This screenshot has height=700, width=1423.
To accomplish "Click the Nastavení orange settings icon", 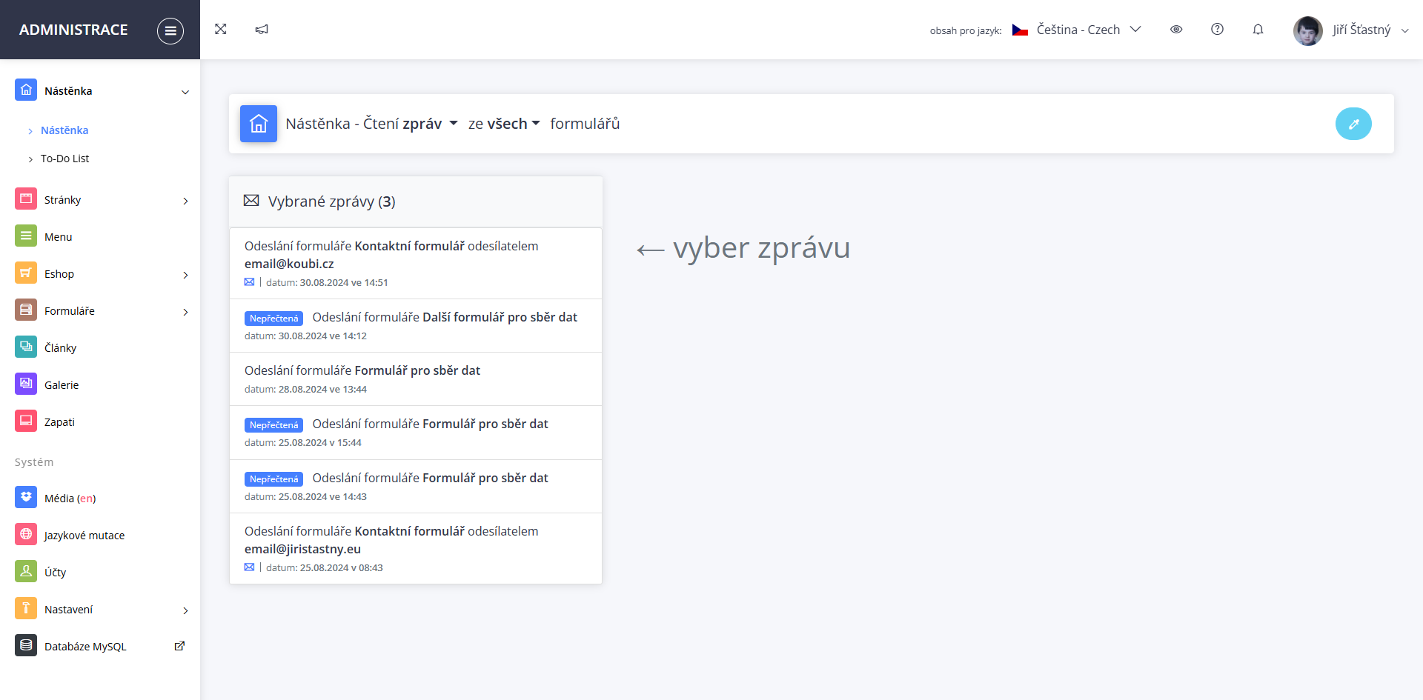I will (x=26, y=608).
